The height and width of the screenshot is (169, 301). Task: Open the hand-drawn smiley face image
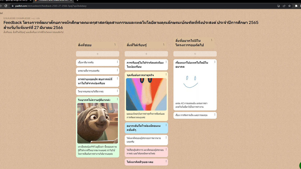[x=191, y=82]
